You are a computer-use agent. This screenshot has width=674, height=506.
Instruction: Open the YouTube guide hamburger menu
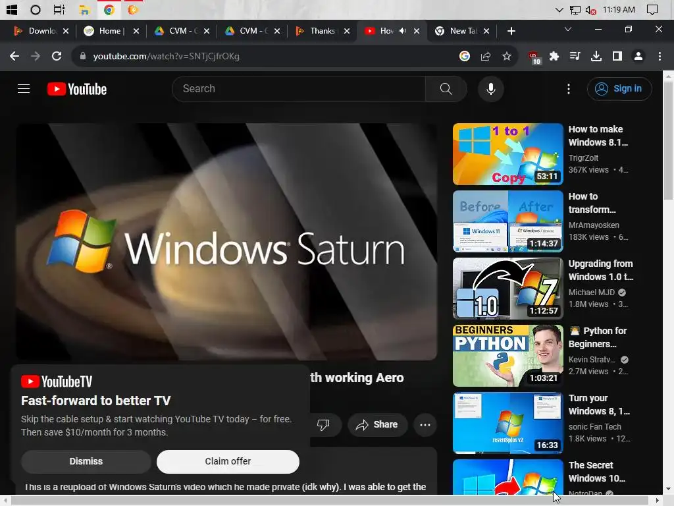tap(24, 89)
